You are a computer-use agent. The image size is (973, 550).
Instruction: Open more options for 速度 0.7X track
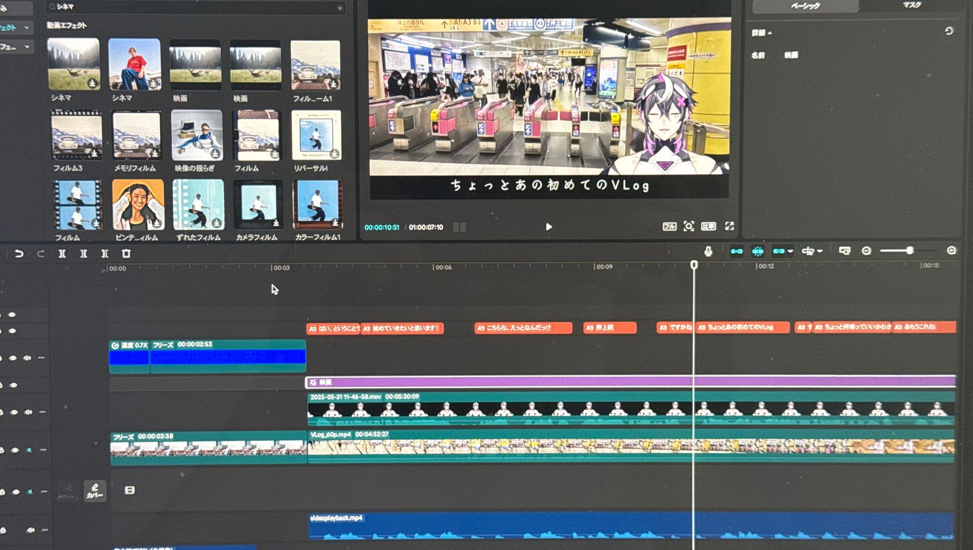[42, 358]
